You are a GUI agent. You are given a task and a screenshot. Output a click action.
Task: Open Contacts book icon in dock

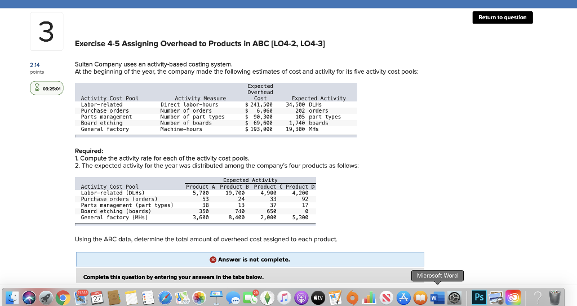tap(114, 298)
